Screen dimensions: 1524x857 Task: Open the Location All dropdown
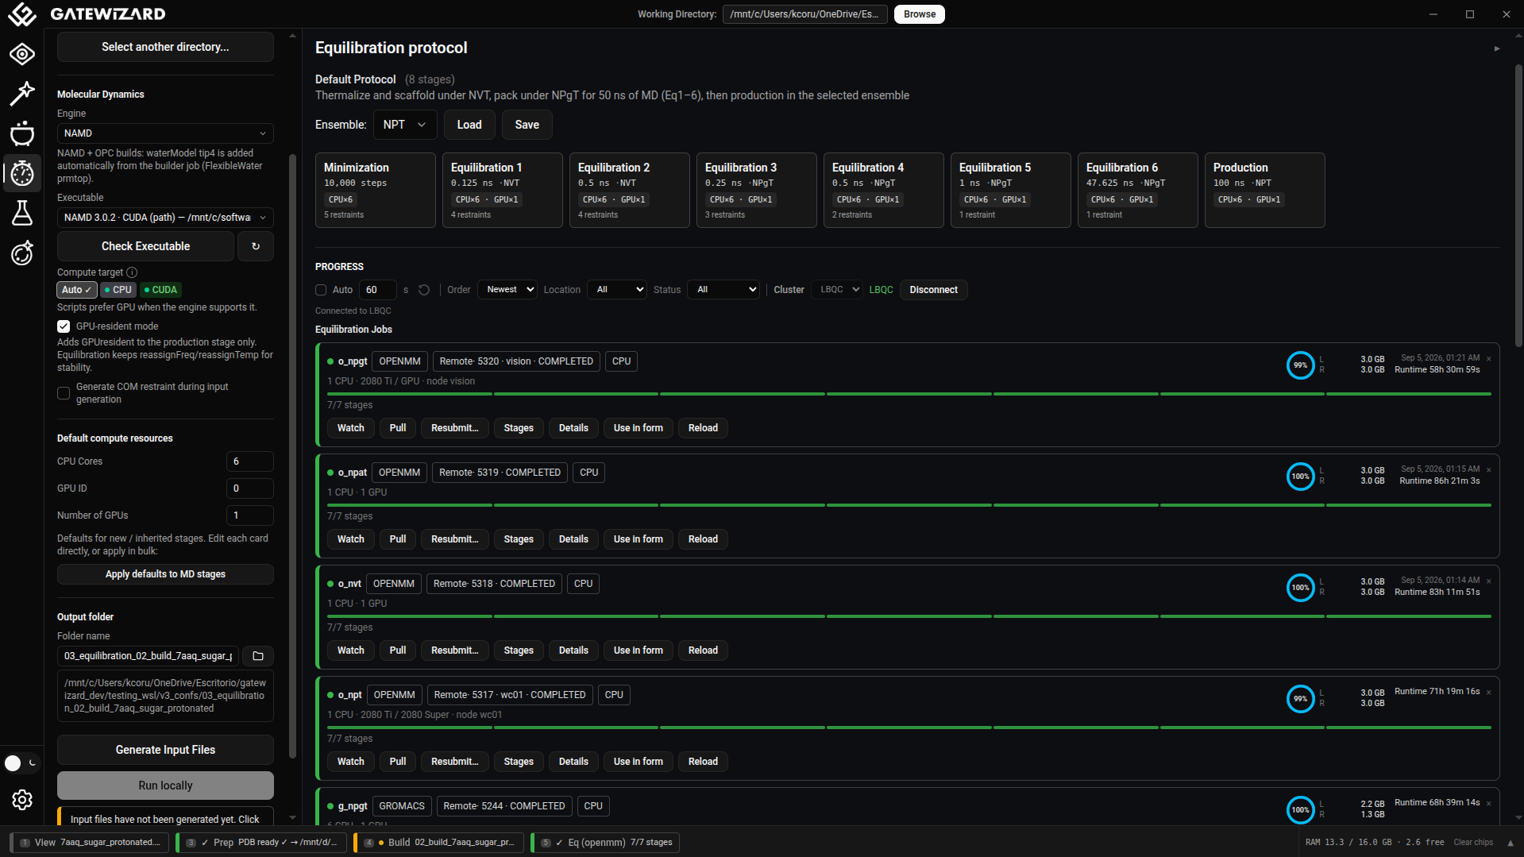coord(617,290)
